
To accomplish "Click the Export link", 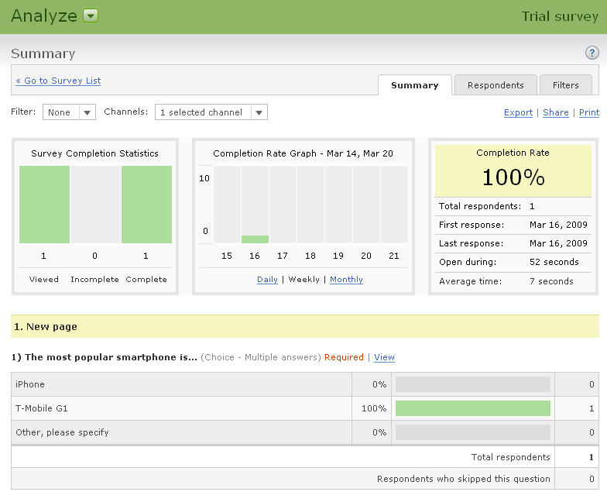I will 518,112.
